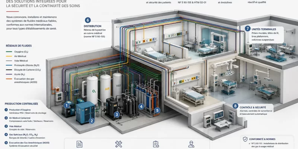Viewport: 298px width, 149px height.
Task: Click the black Dioxyde de Carbone legend line
Action: 9,70
